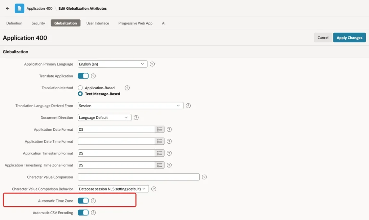Click into Character Value Comparison field

point(139,177)
